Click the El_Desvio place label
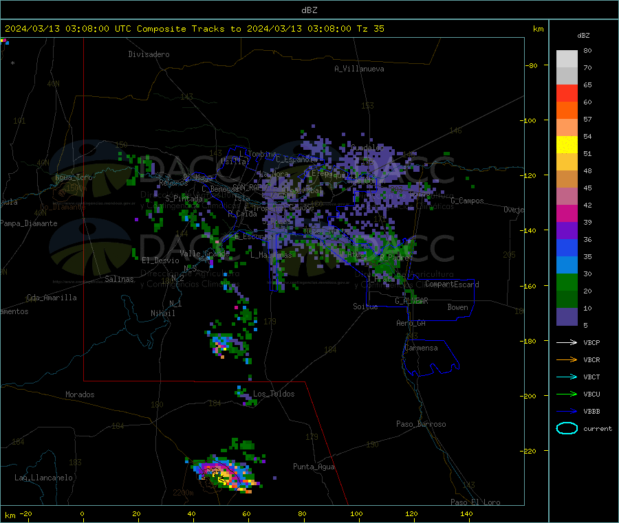619x523 pixels. coord(160,260)
